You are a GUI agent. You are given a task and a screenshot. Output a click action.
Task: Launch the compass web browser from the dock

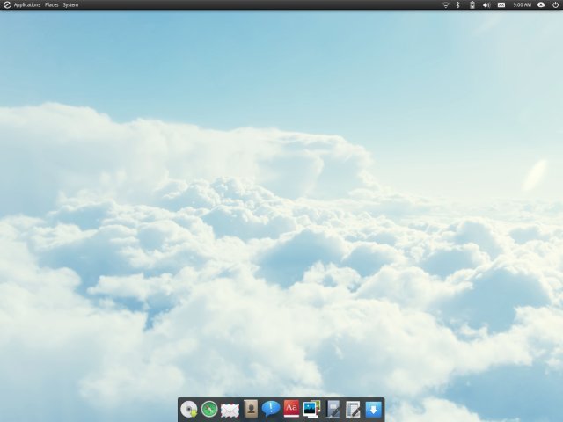[209, 409]
